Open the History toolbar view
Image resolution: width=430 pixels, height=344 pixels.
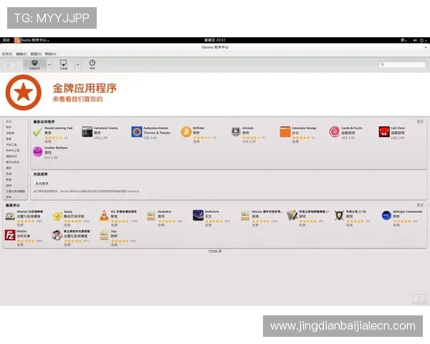pyautogui.click(x=92, y=64)
